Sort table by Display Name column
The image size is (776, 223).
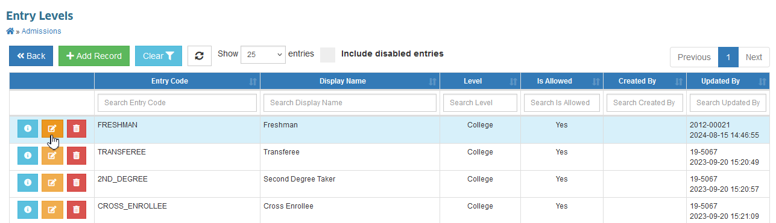pyautogui.click(x=350, y=81)
